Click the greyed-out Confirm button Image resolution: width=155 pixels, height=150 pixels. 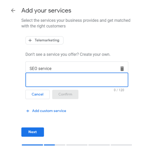pyautogui.click(x=65, y=94)
